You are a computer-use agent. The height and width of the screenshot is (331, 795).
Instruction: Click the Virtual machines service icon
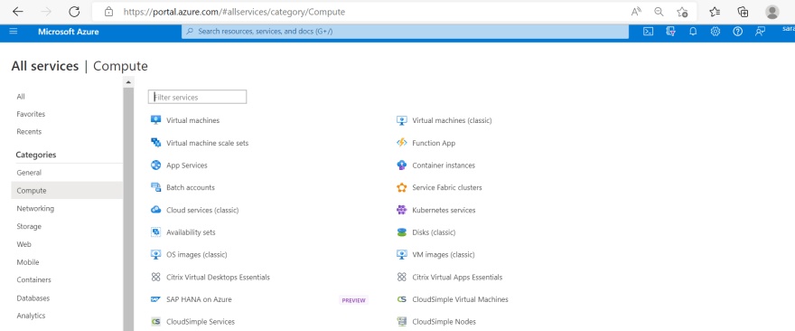[x=155, y=120]
